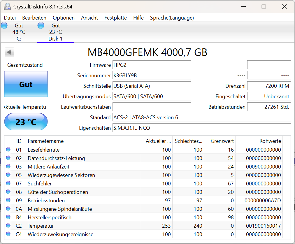Select the Misslungene Spindelanläufe parameter name

[x=60, y=209]
